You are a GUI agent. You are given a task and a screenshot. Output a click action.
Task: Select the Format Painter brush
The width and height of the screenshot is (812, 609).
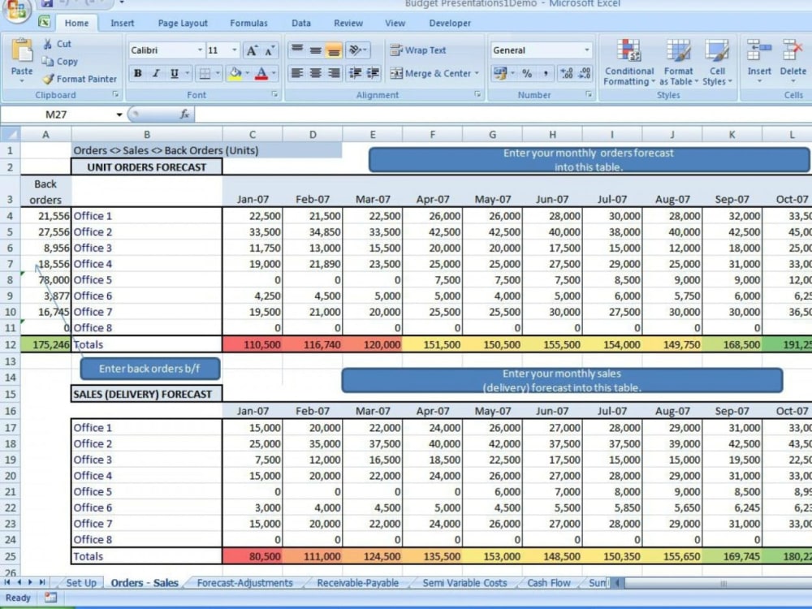(x=48, y=80)
